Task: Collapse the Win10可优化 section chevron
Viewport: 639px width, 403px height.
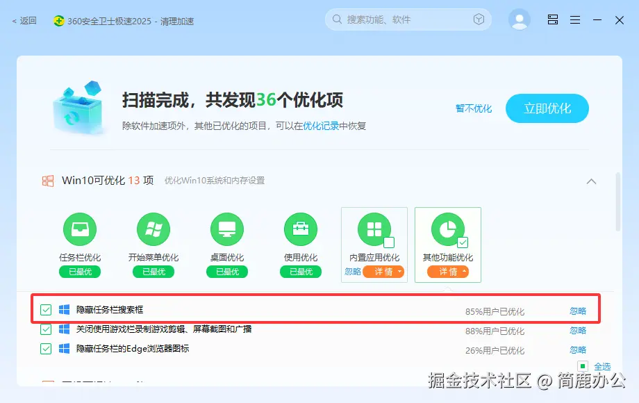Action: [592, 181]
